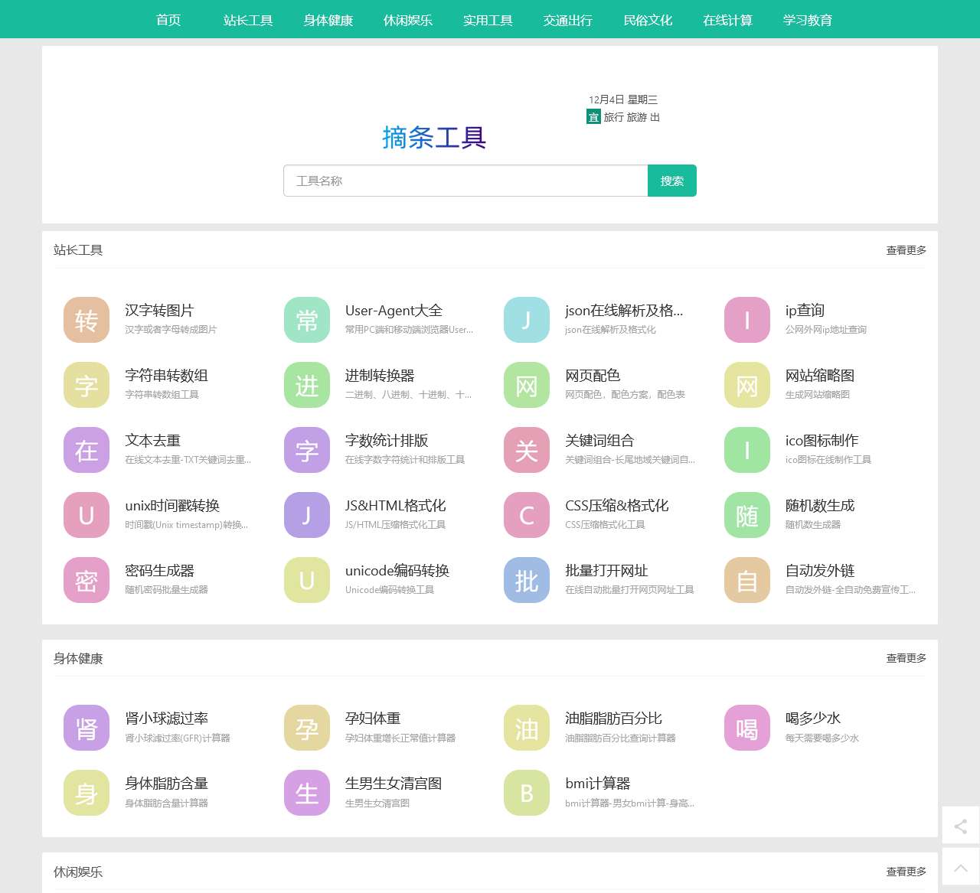The image size is (980, 893).
Task: Click description 随机密码批量生成器
Action: (x=166, y=590)
